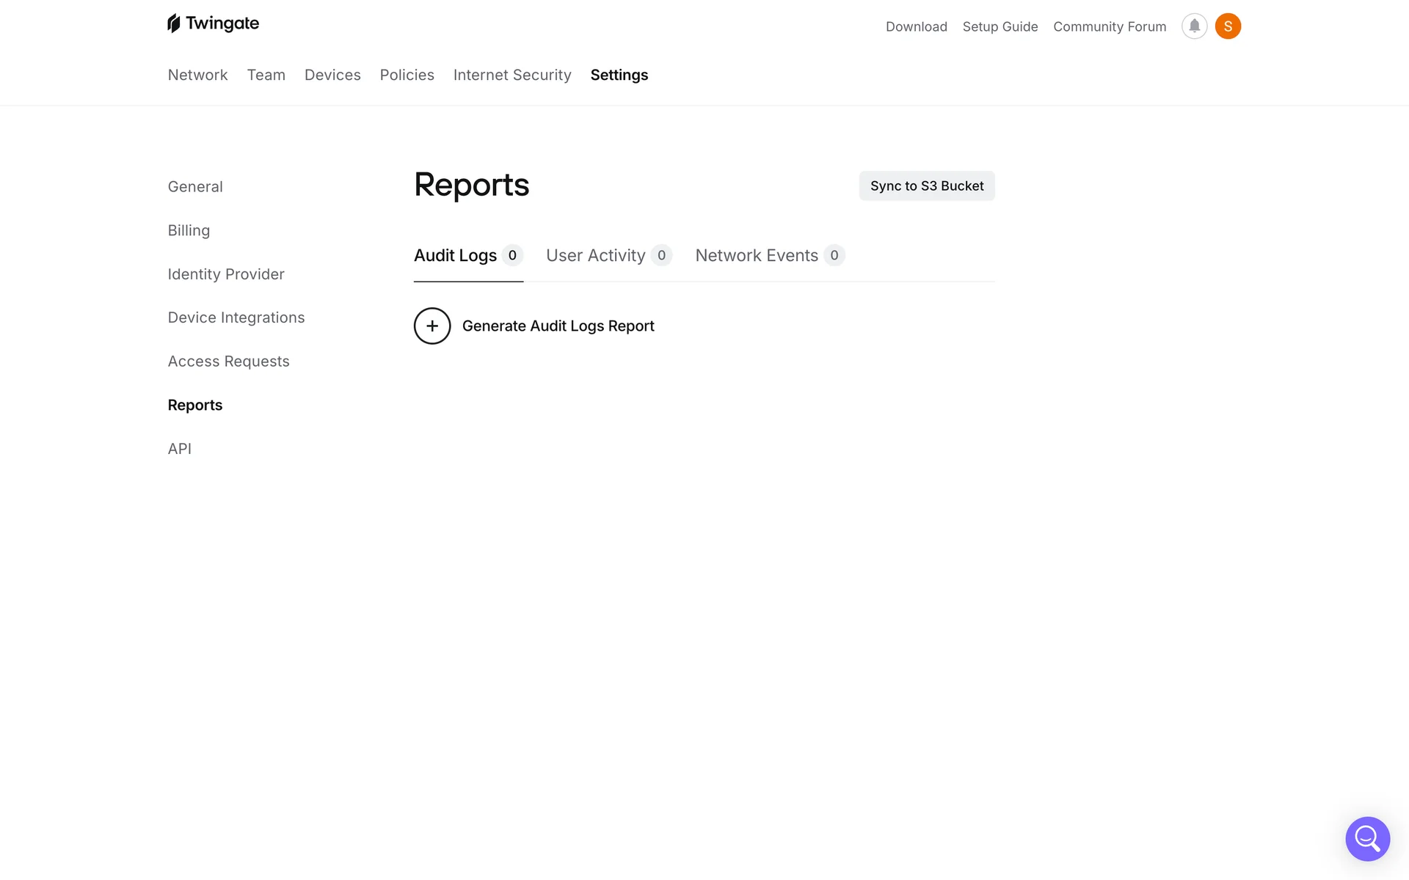
Task: Open the Setup Guide link
Action: [1000, 26]
